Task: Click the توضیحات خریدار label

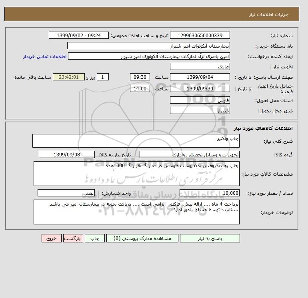Action: [x=276, y=212]
